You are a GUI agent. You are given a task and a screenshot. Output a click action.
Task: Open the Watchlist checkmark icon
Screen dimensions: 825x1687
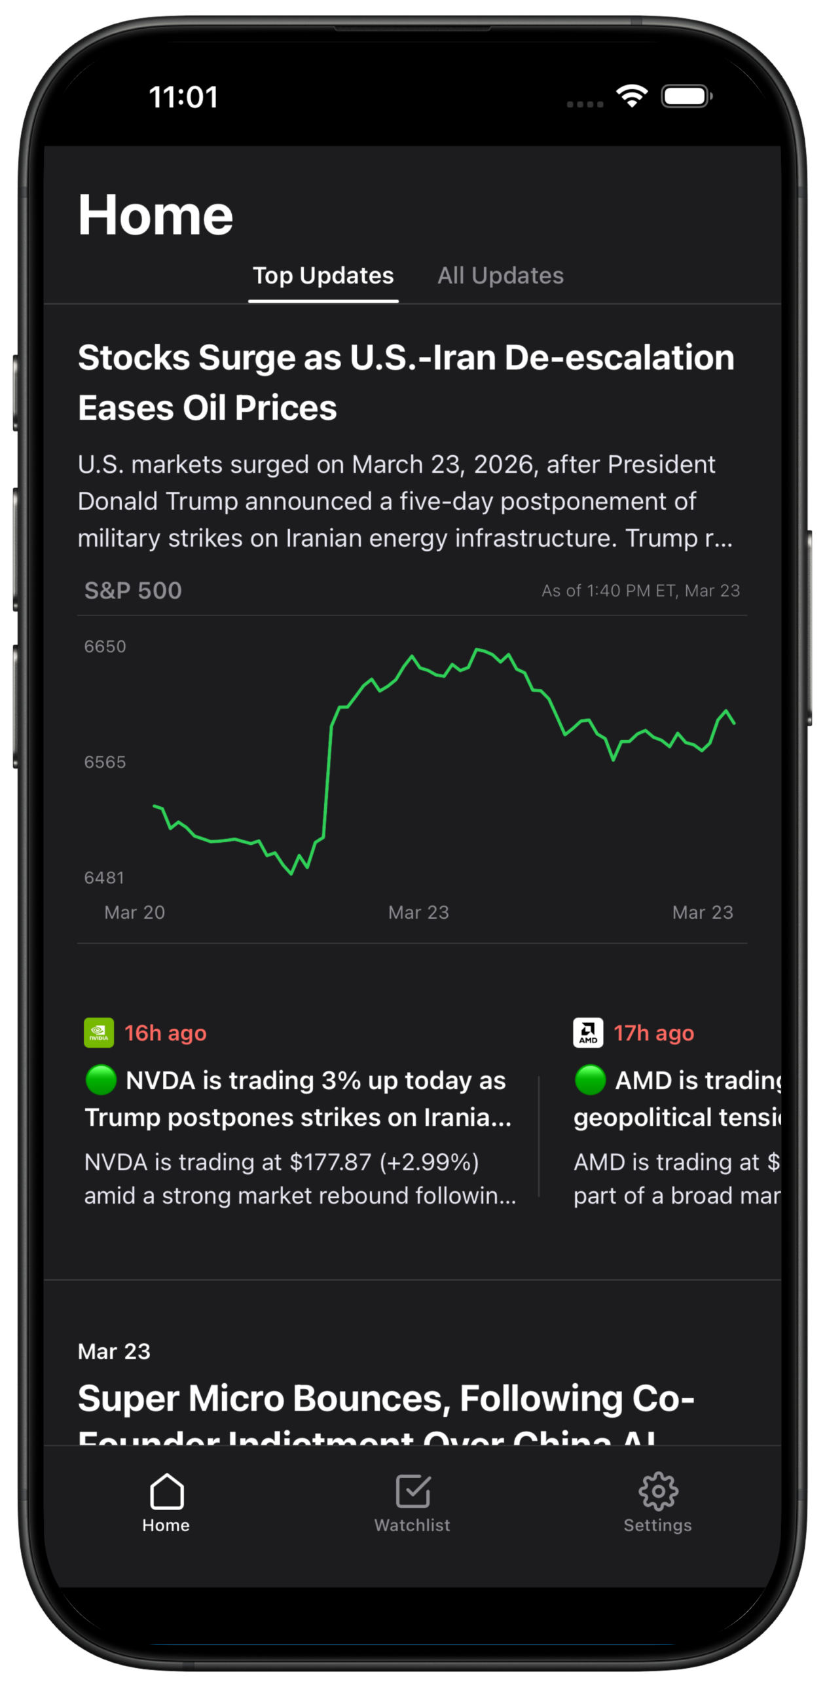[412, 1491]
